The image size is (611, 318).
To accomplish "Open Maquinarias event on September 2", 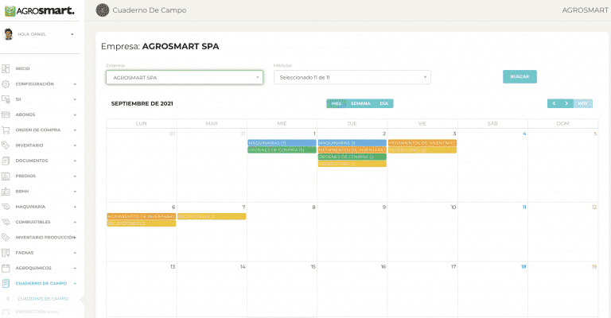I will [x=352, y=143].
